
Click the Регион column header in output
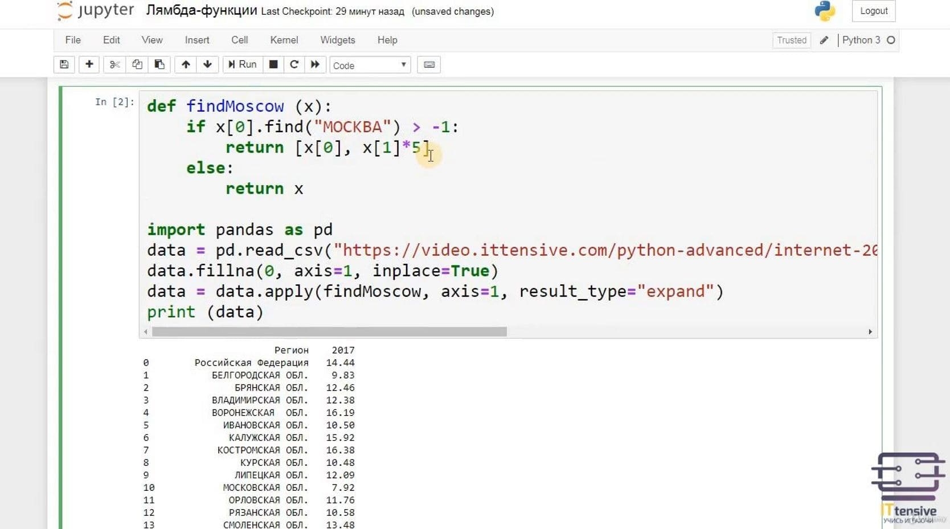click(x=292, y=350)
